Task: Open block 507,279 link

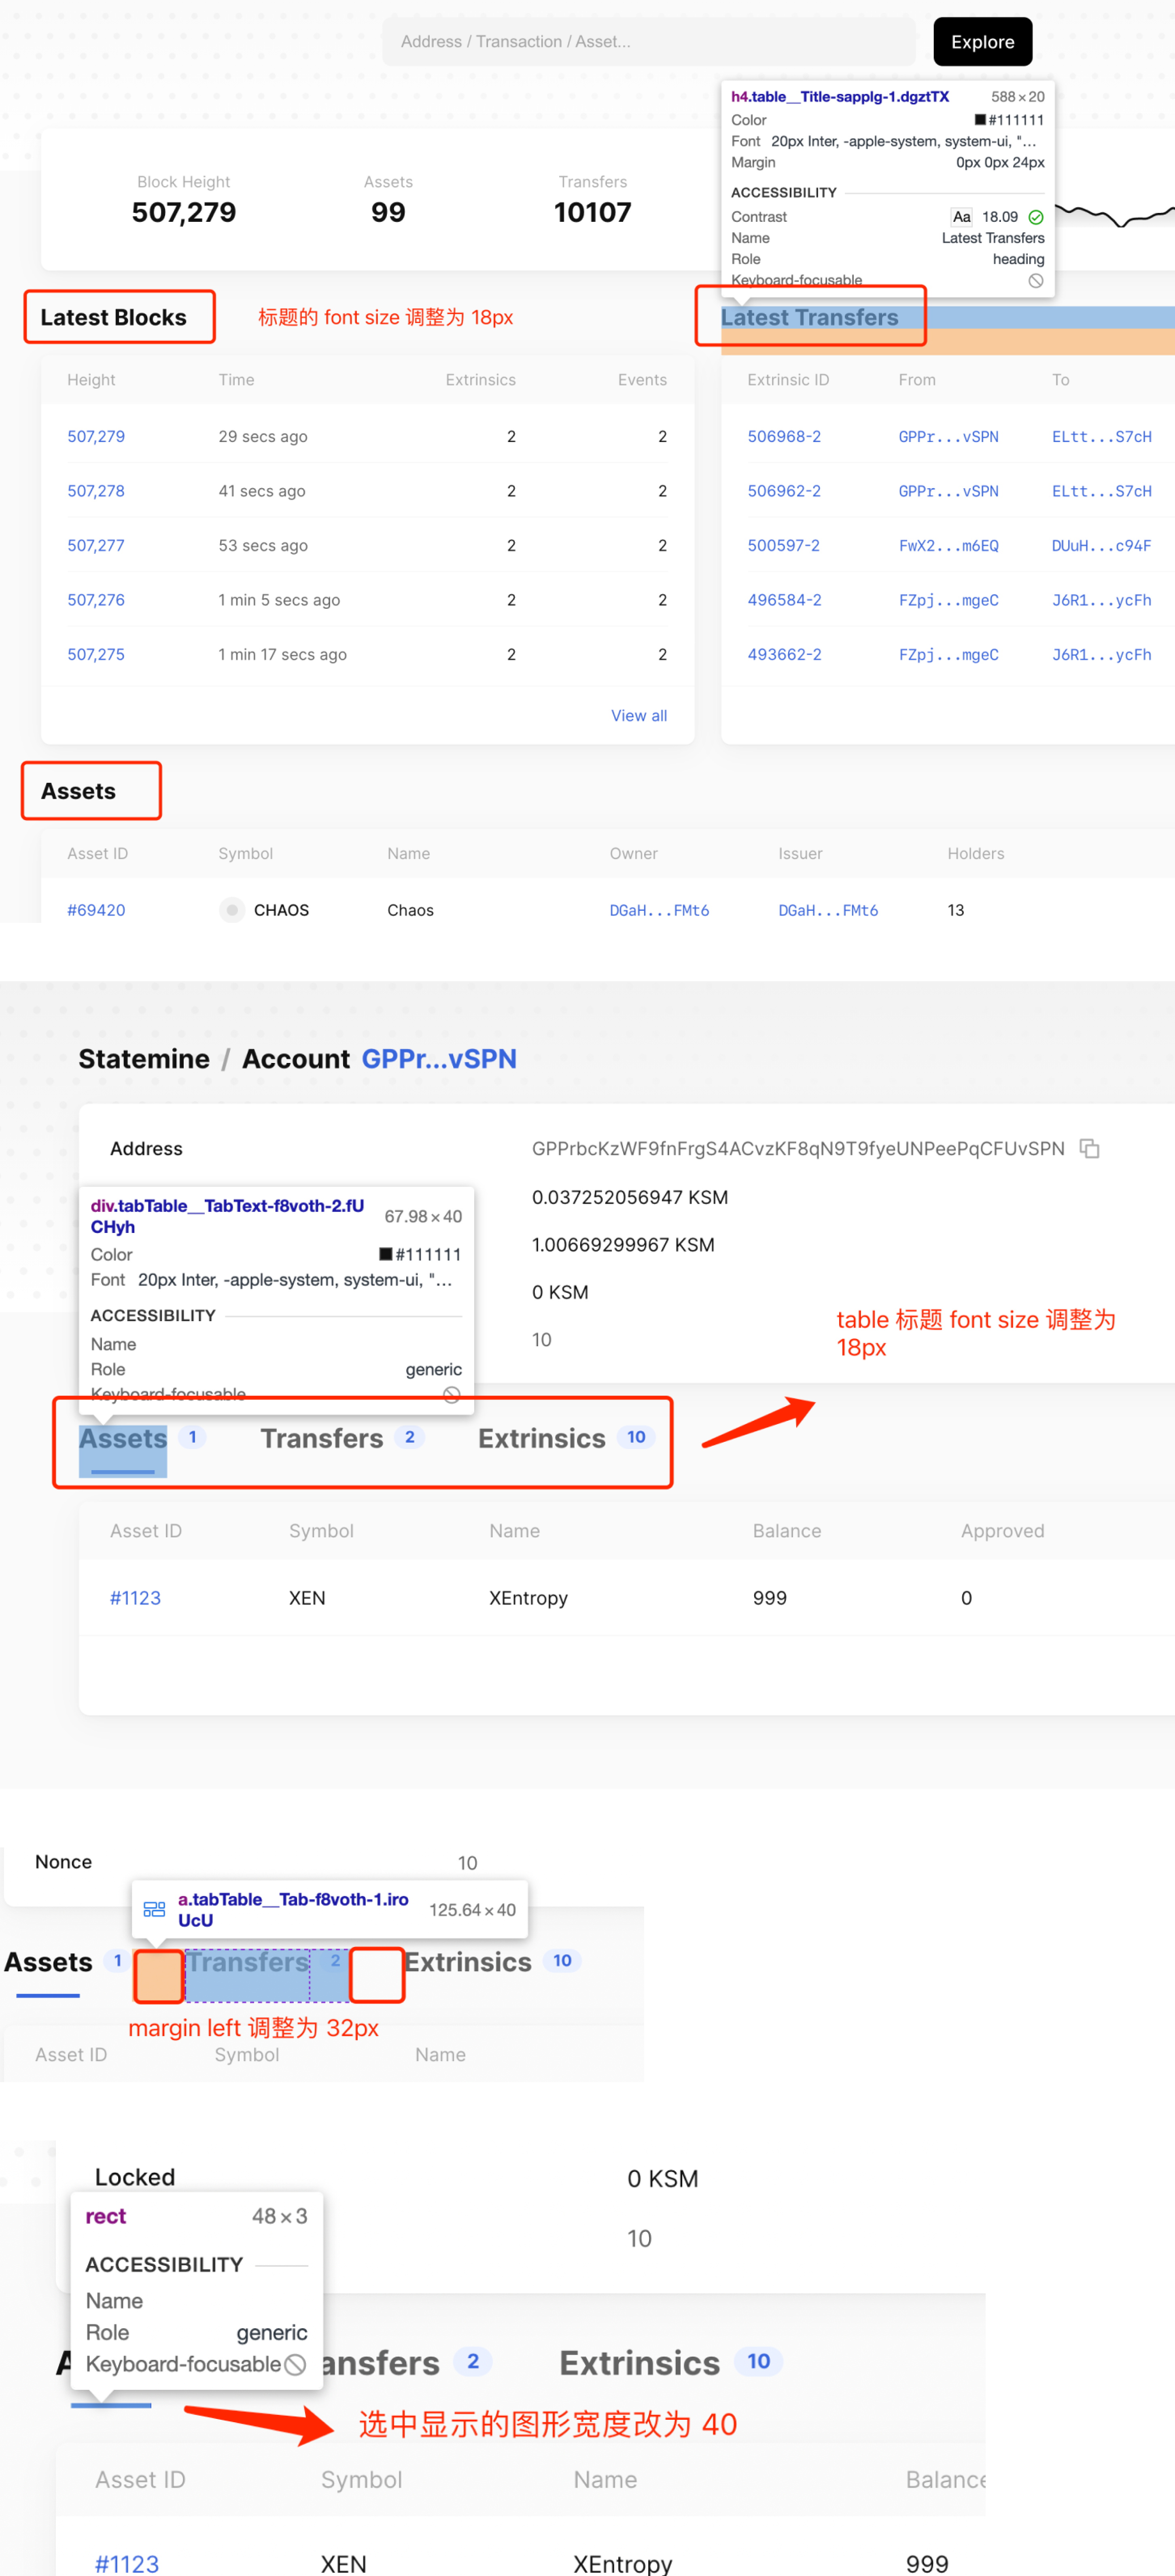Action: (x=96, y=437)
